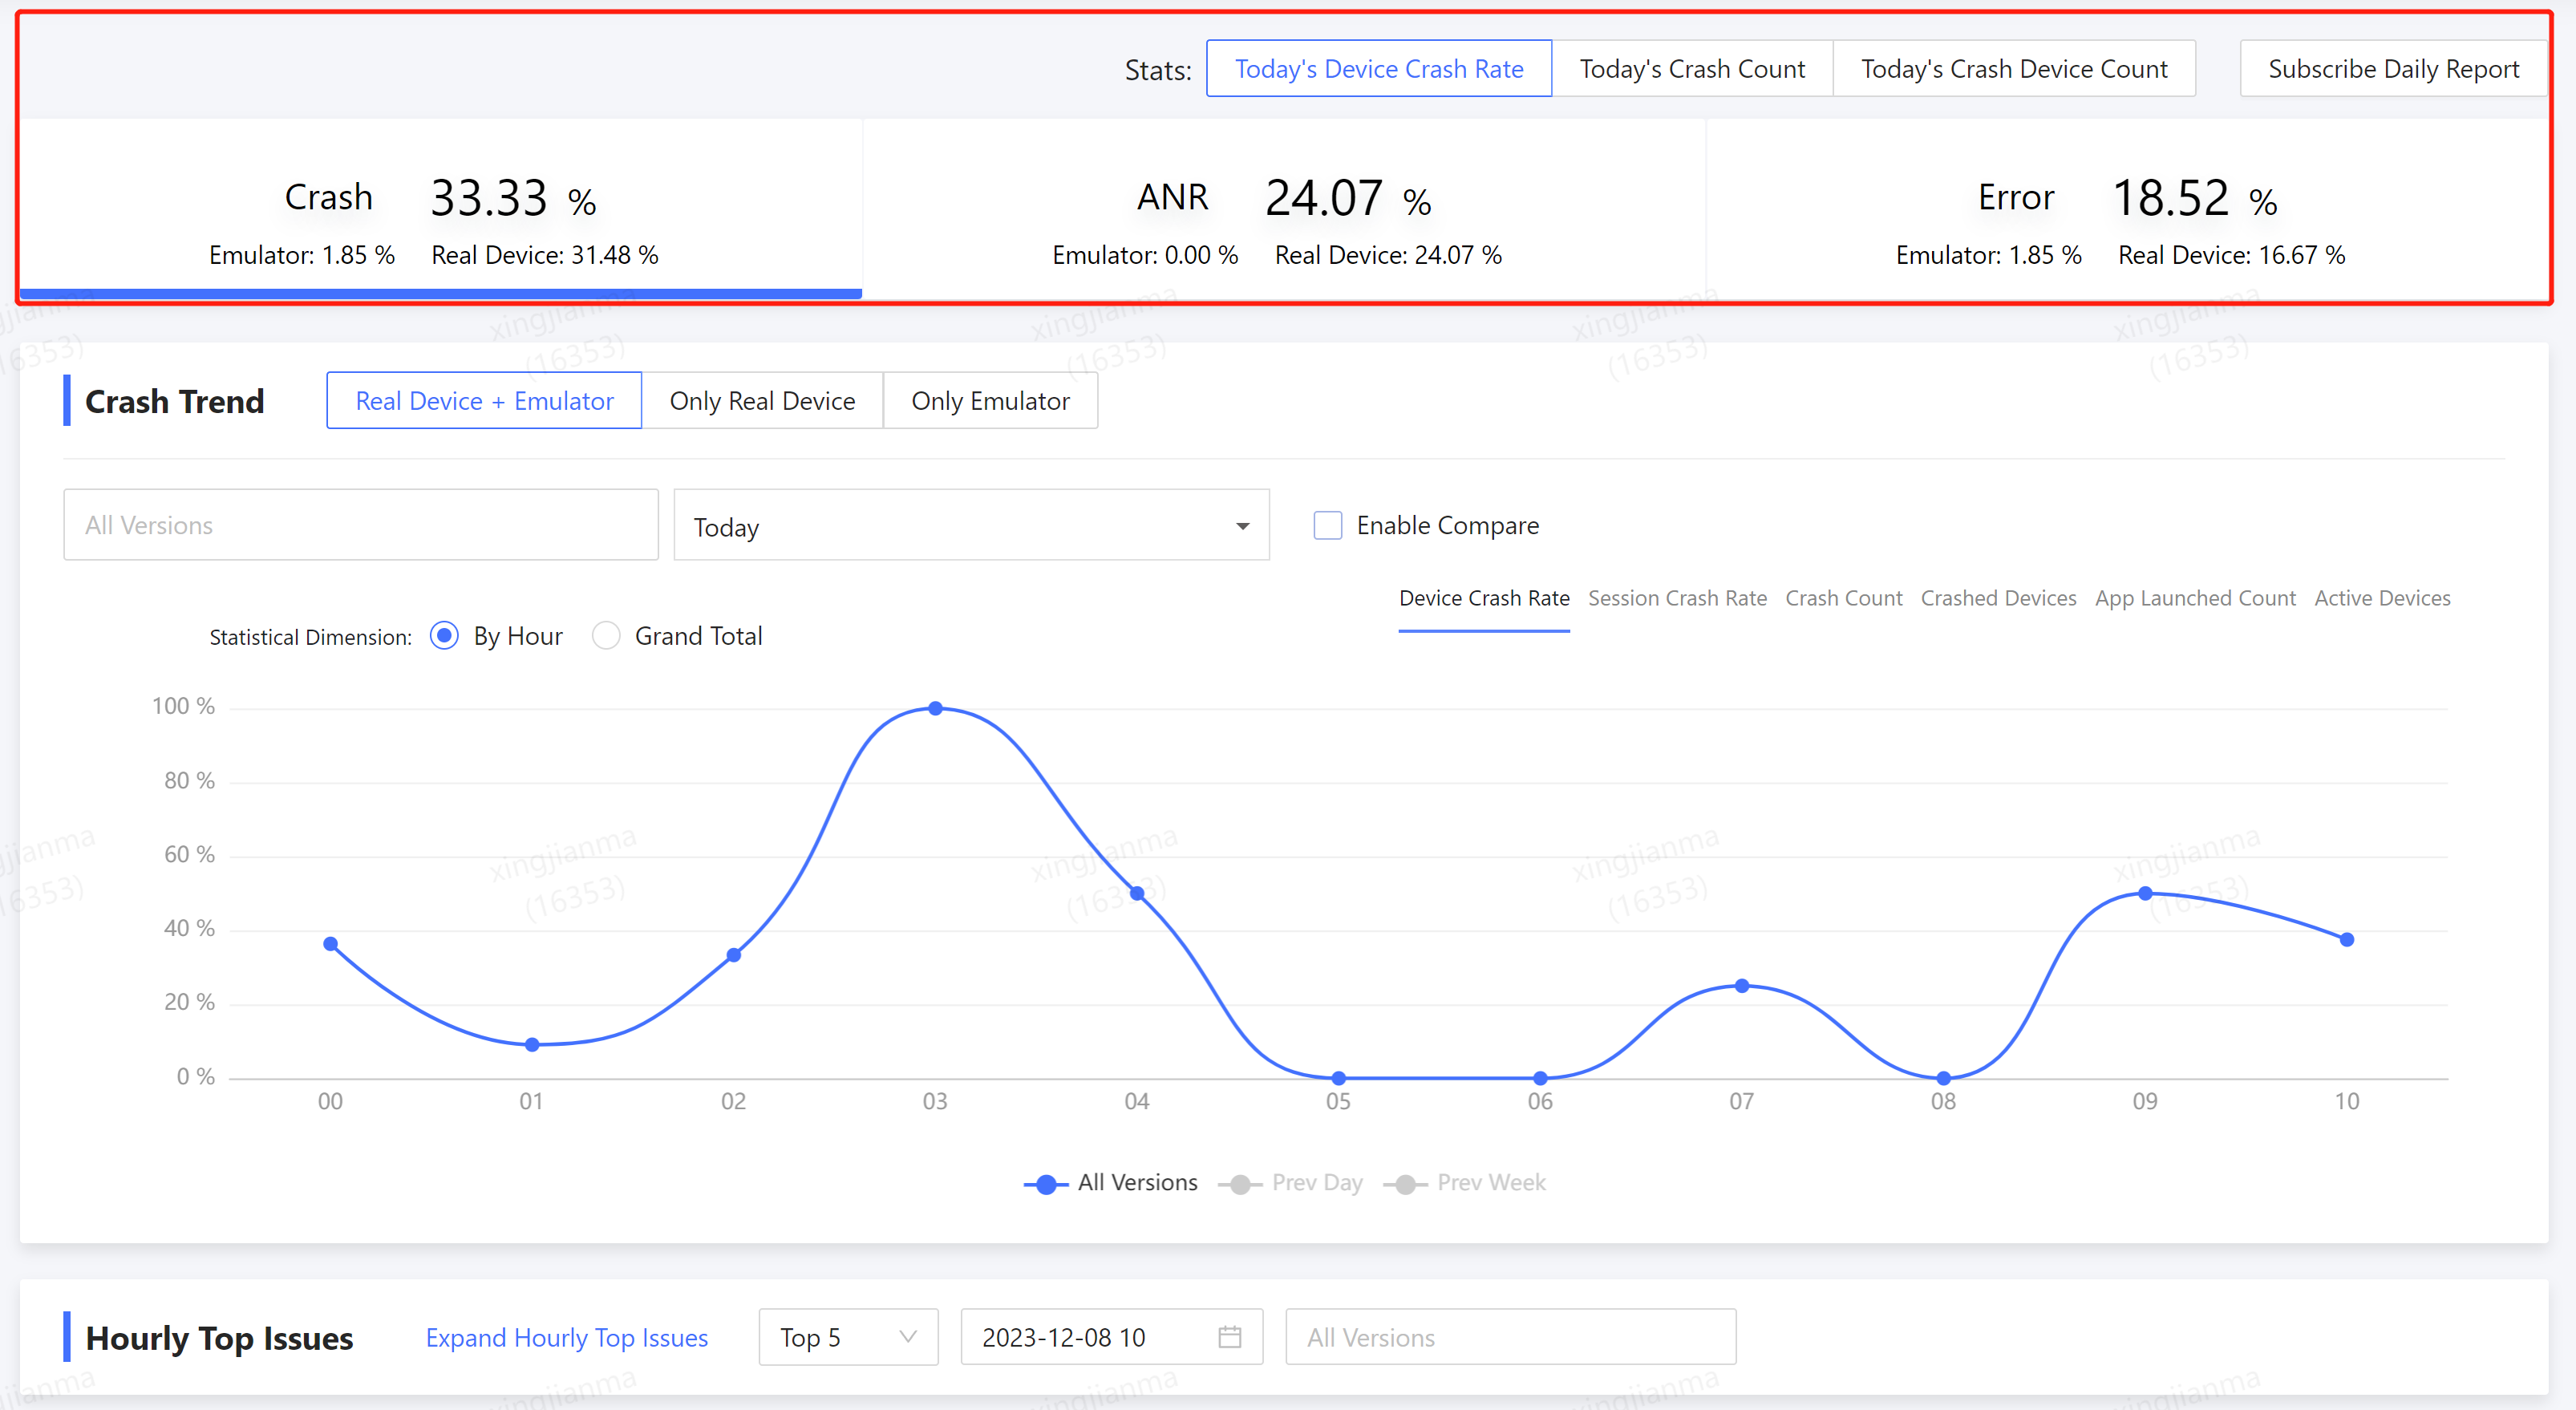Click the chart data point at hour 03
The image size is (2576, 1410).
click(x=935, y=708)
